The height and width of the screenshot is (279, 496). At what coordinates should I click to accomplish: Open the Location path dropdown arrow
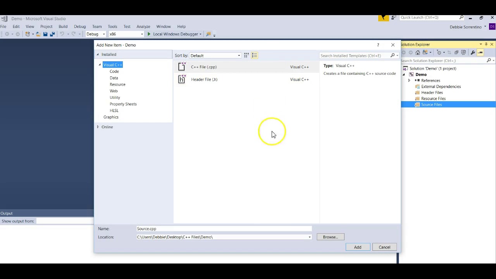(310, 237)
